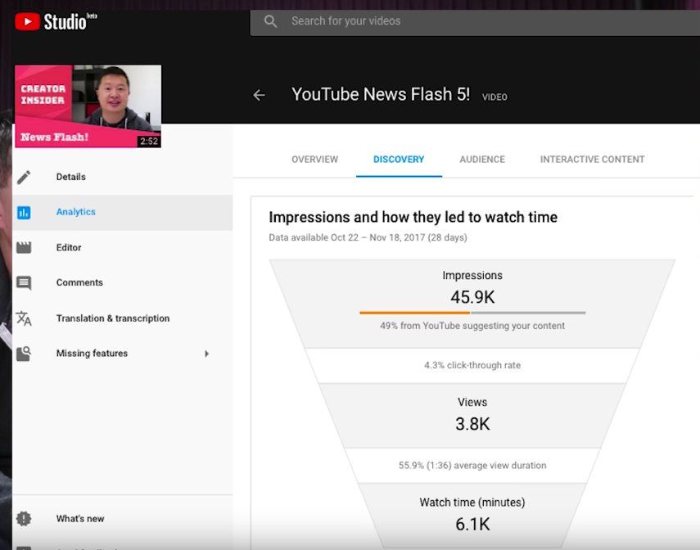The height and width of the screenshot is (550, 700).
Task: Open Comments in the sidebar
Action: coord(122,282)
